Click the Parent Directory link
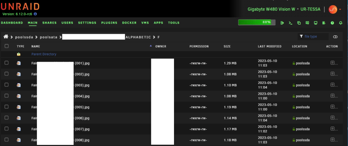This screenshot has height=146, width=348. click(x=44, y=54)
